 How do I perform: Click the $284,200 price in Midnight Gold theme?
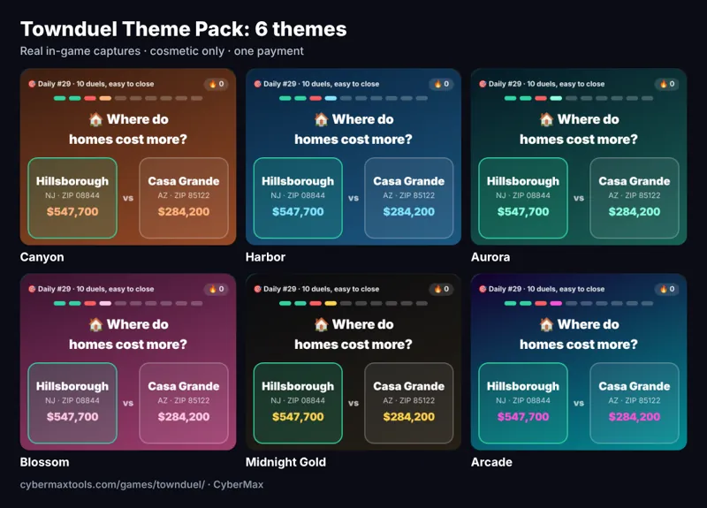tap(408, 416)
